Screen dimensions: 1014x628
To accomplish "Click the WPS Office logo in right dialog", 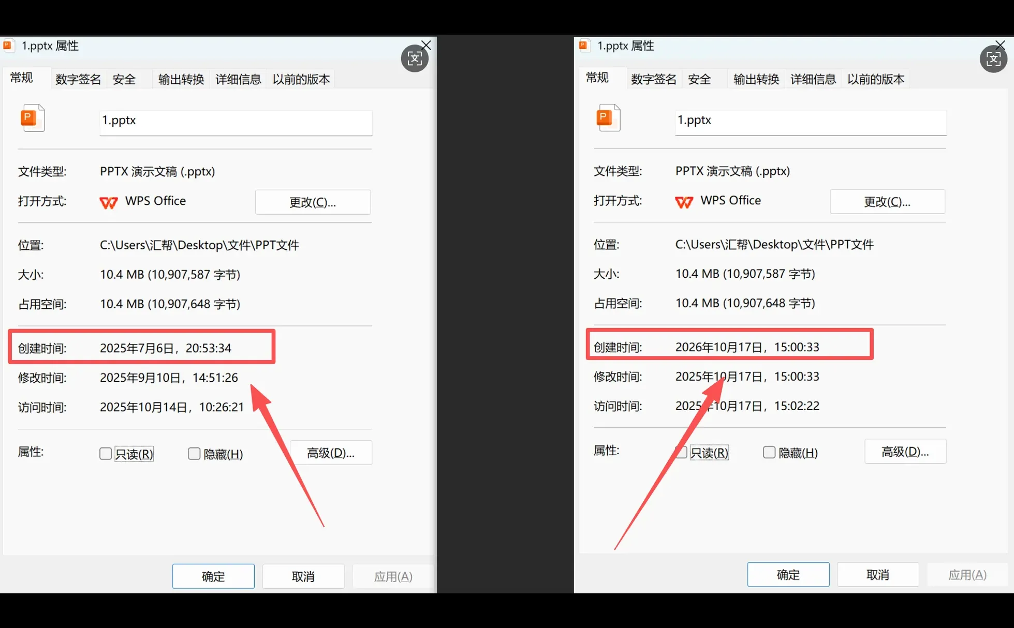I will click(684, 202).
